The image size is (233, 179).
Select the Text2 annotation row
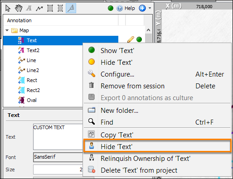tap(43, 50)
